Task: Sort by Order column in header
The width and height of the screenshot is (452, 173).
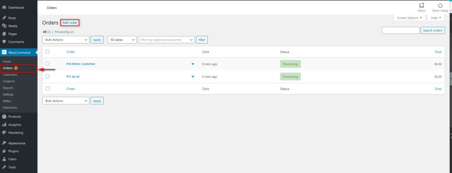Action: [x=71, y=52]
